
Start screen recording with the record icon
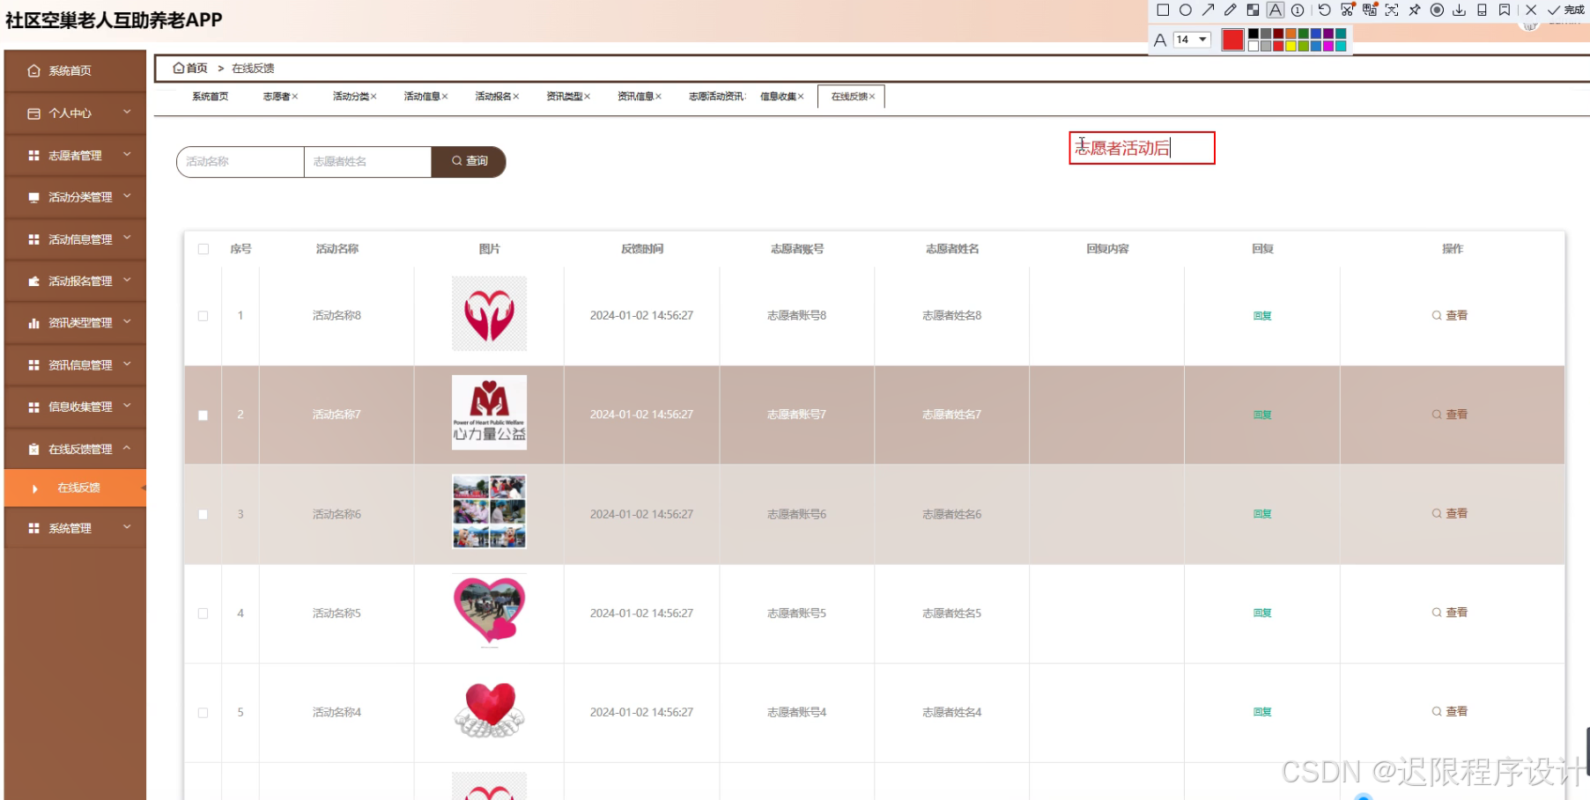tap(1437, 10)
